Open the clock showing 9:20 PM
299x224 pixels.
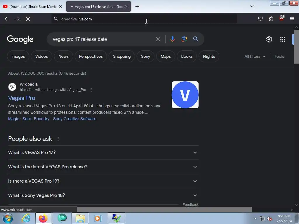coord(284,218)
